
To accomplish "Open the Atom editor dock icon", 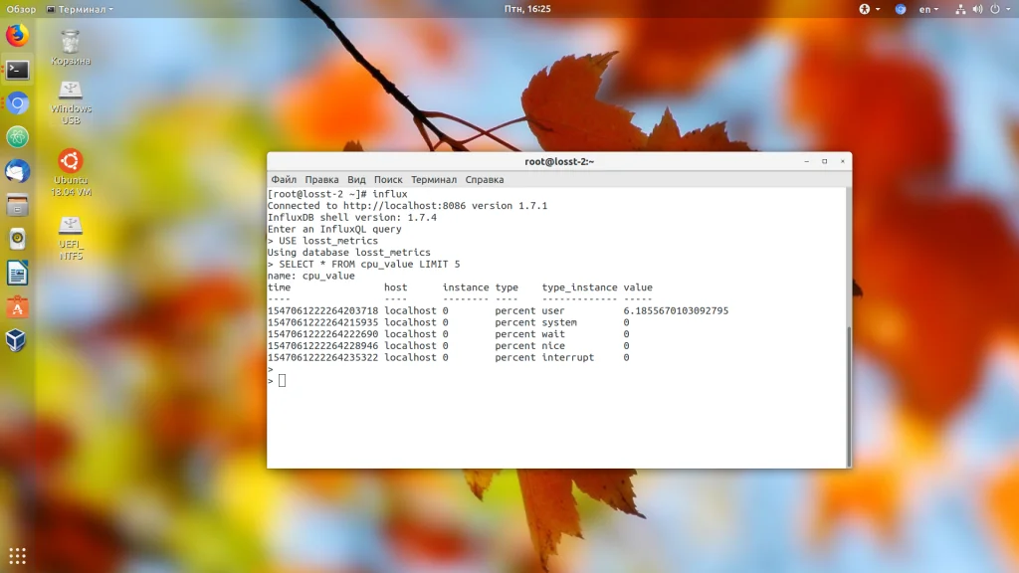I will (x=18, y=137).
